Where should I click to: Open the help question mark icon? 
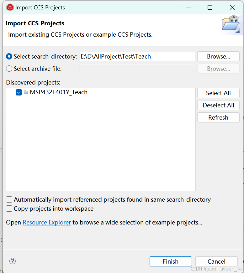[x=13, y=261]
